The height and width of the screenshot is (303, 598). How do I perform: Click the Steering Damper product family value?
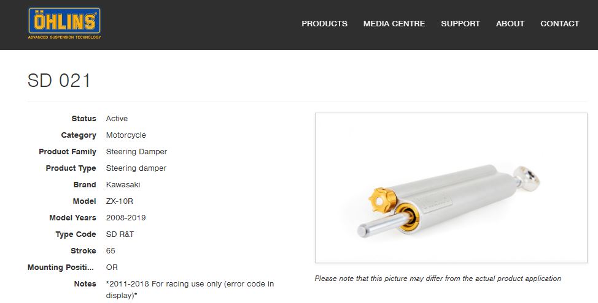[x=136, y=152]
